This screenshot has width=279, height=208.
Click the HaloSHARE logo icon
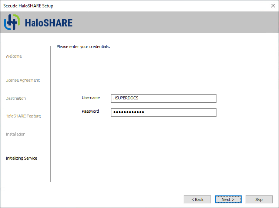(11, 23)
